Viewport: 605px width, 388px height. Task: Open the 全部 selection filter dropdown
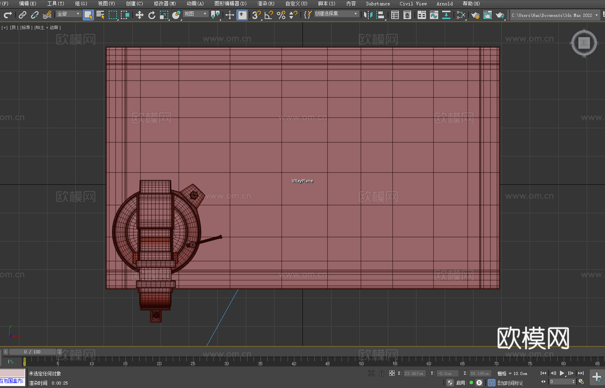tap(68, 14)
